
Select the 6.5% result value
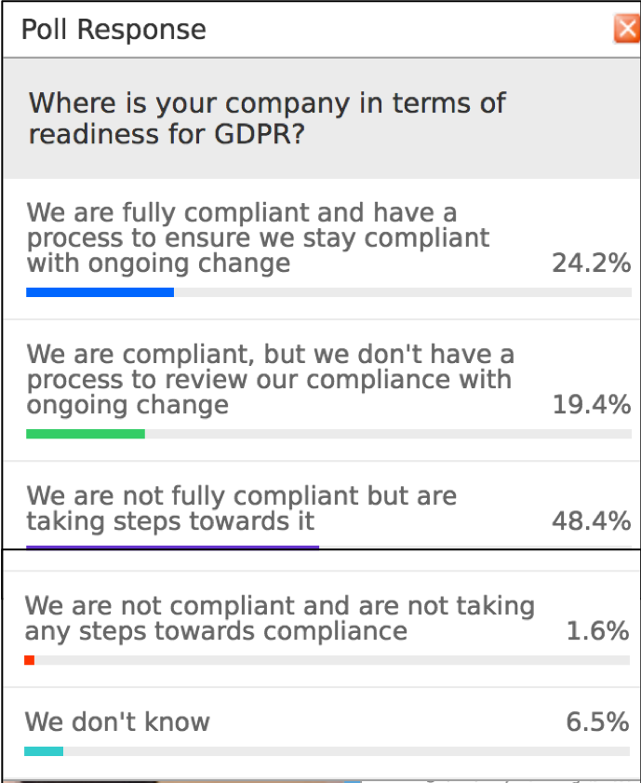(597, 722)
